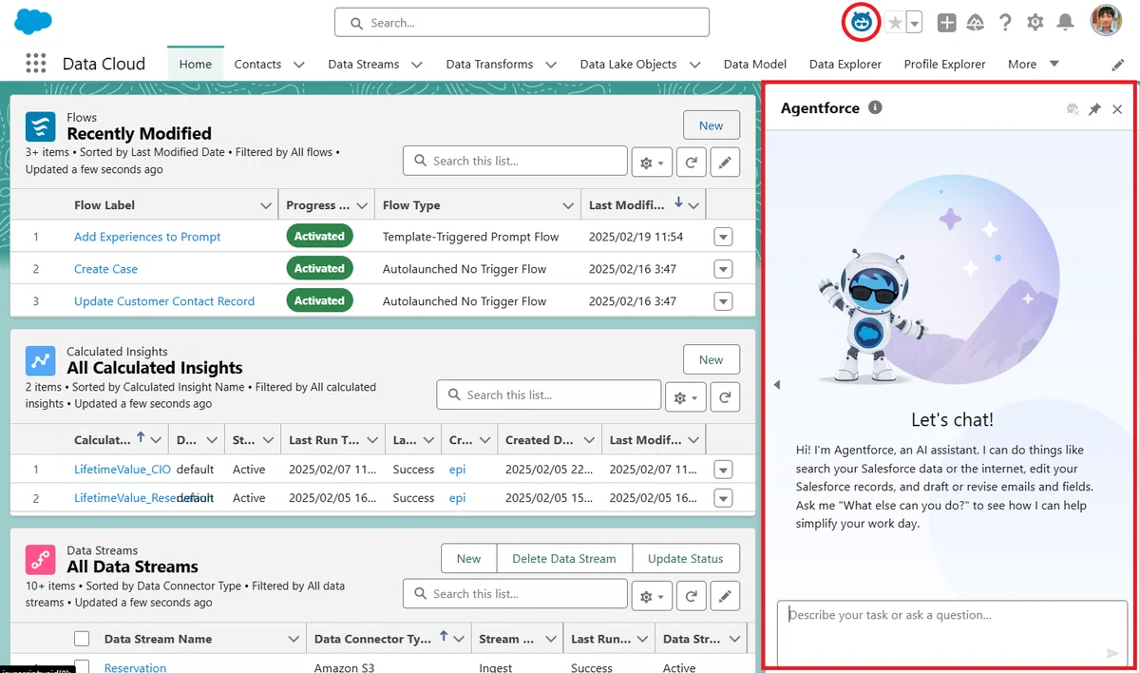Open the Help question mark icon

(1005, 23)
